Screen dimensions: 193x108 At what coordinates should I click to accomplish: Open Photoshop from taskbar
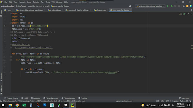click(45, 105)
